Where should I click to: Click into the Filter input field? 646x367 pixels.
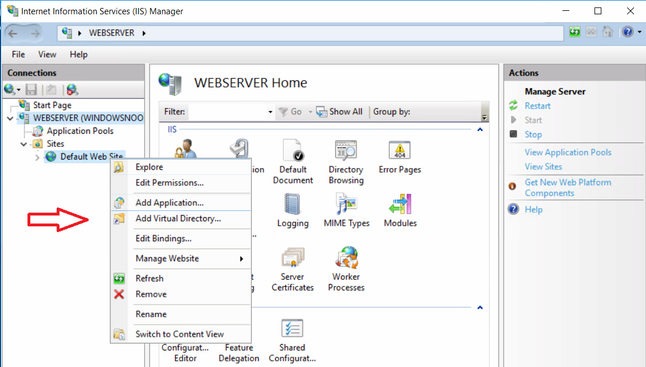tap(227, 111)
